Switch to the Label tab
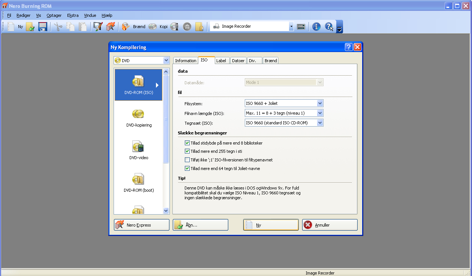This screenshot has width=472, height=276. tap(221, 61)
